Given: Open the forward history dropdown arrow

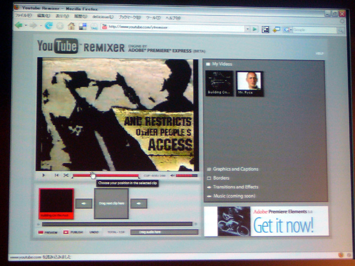Looking at the screenshot, I should (x=40, y=26).
